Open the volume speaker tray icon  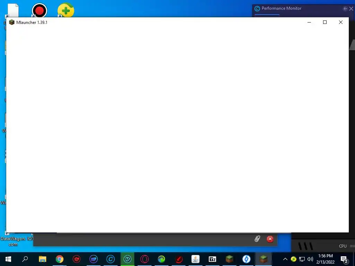310,259
